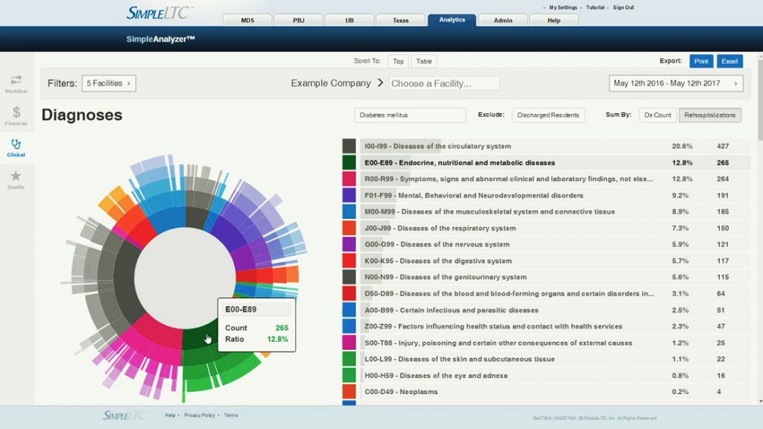Click the Privacy Policy footer link
Image resolution: width=763 pixels, height=429 pixels.
(200, 416)
